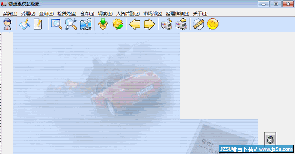Click the yellow right arrow icon

149,24
